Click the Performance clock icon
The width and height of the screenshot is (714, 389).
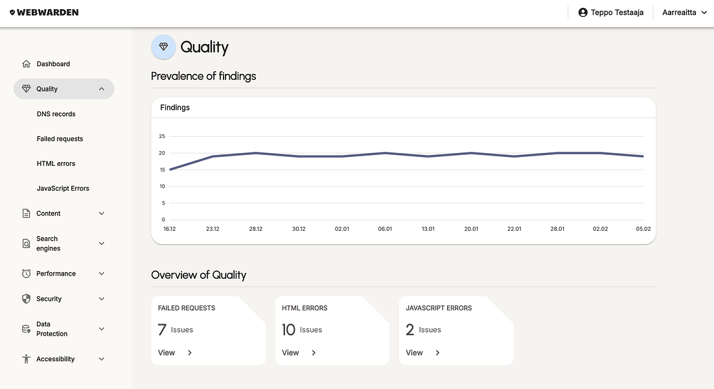(x=27, y=274)
